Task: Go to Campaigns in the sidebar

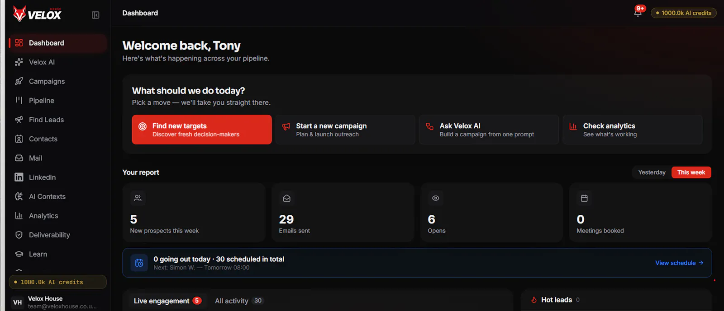Action: (x=57, y=81)
